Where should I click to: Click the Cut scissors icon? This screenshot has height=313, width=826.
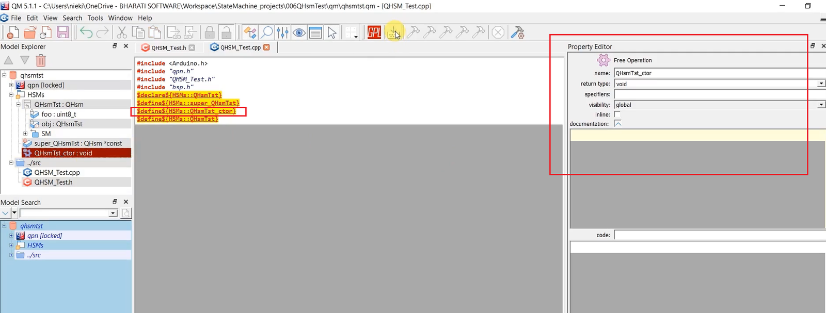tap(122, 32)
